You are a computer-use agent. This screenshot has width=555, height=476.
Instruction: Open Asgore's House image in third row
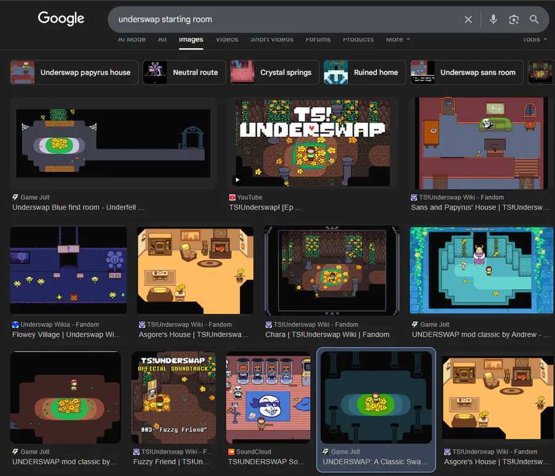(498, 398)
